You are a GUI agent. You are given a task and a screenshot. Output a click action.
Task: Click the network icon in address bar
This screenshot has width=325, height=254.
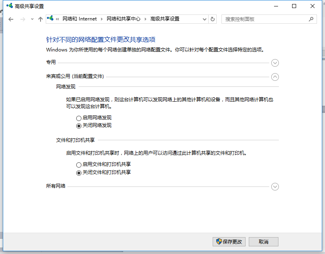click(x=51, y=19)
